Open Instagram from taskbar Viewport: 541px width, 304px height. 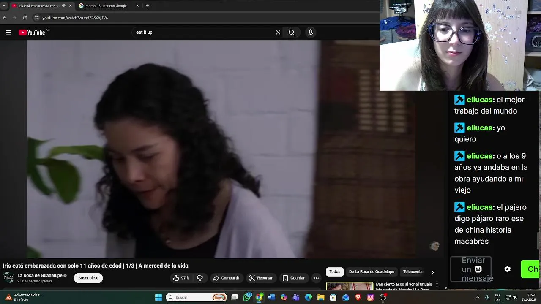[x=371, y=297]
